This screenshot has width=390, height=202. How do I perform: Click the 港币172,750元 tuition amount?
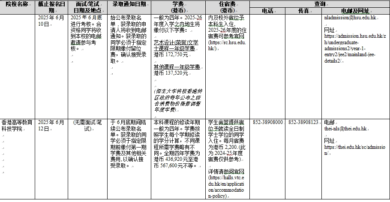(171, 55)
